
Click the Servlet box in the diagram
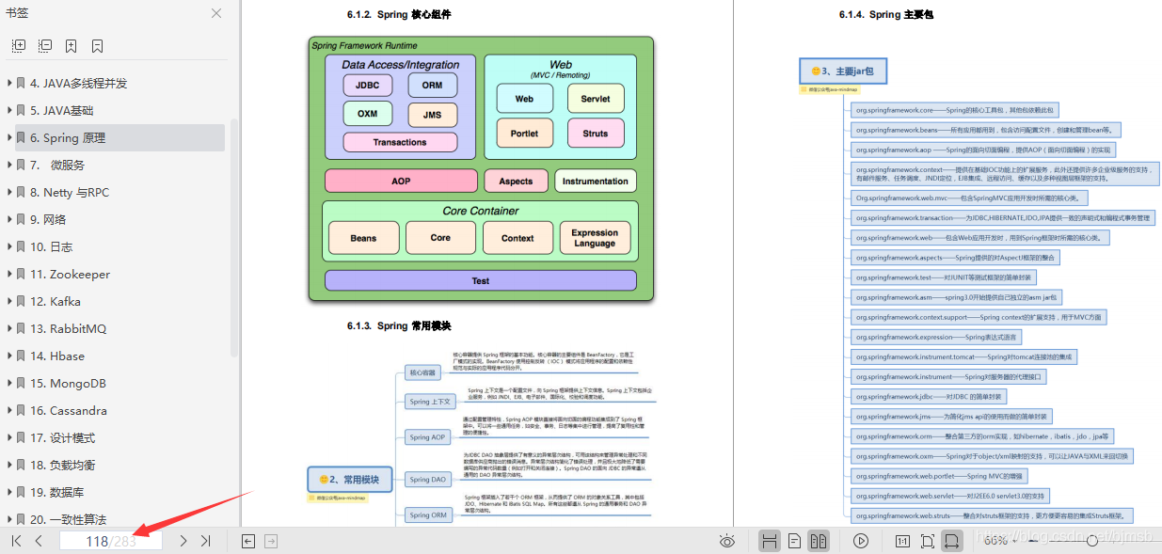pyautogui.click(x=596, y=99)
